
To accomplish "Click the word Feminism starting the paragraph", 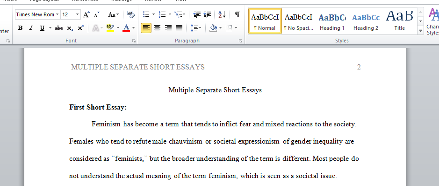I will pyautogui.click(x=106, y=124).
